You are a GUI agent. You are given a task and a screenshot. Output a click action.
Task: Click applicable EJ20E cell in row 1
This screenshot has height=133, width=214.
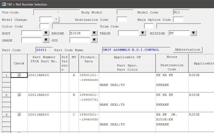pos(194,75)
